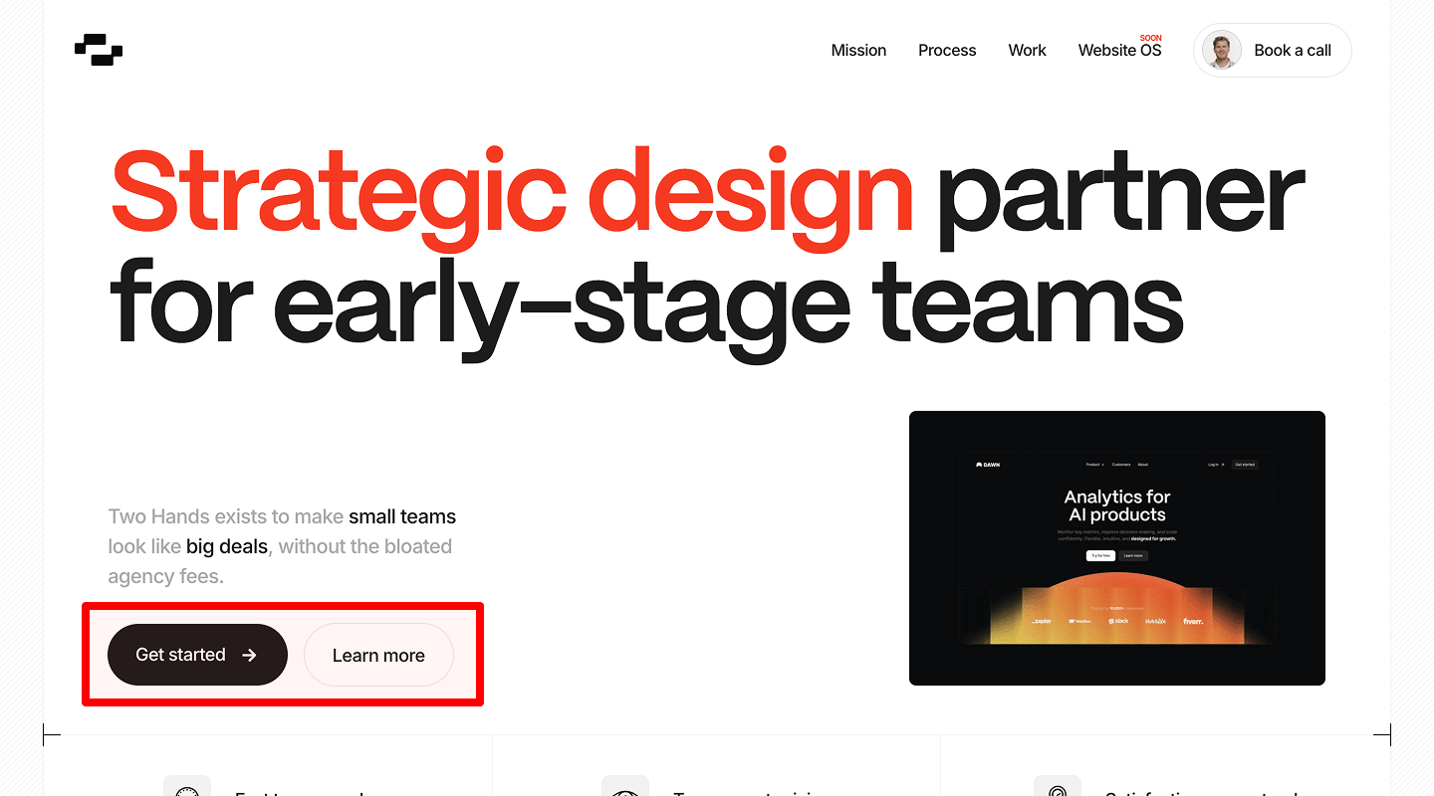
Task: Click the Two Hands logo icon
Action: click(99, 50)
